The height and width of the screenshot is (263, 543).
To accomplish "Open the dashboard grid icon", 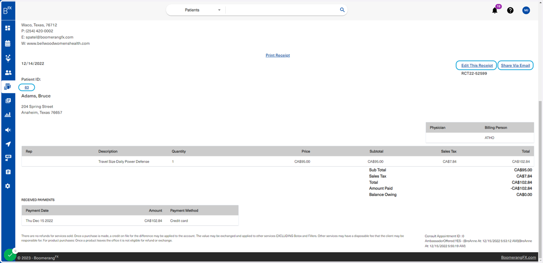I will tap(8, 28).
